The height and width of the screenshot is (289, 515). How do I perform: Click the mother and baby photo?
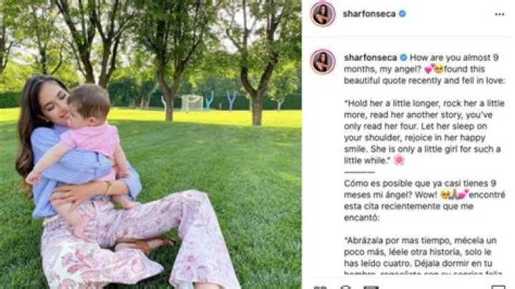[151, 144]
